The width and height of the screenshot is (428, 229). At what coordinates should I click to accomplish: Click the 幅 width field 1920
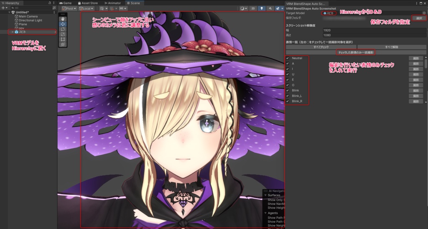click(x=374, y=31)
